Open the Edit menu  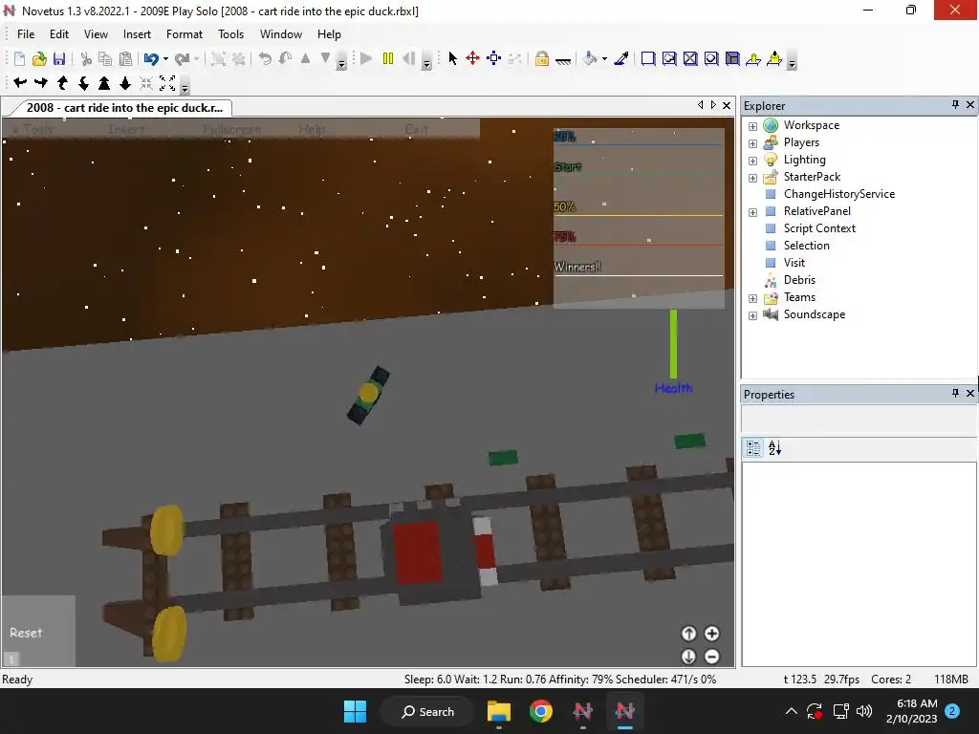click(59, 34)
